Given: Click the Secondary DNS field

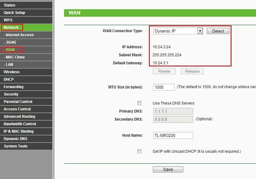Looking at the screenshot, I should tap(173, 119).
